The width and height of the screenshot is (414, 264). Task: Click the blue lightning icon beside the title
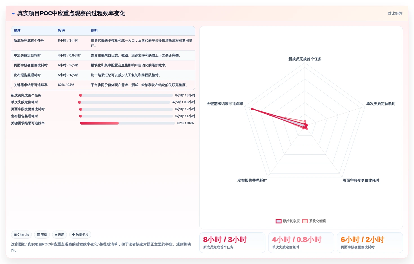(x=13, y=13)
